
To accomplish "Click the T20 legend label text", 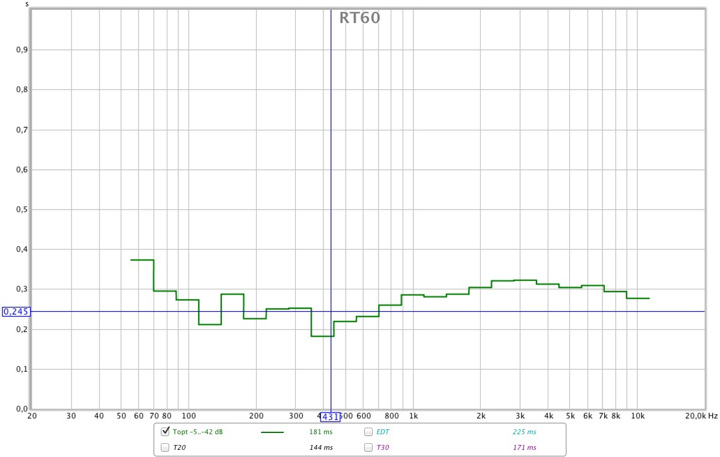I will pos(178,447).
